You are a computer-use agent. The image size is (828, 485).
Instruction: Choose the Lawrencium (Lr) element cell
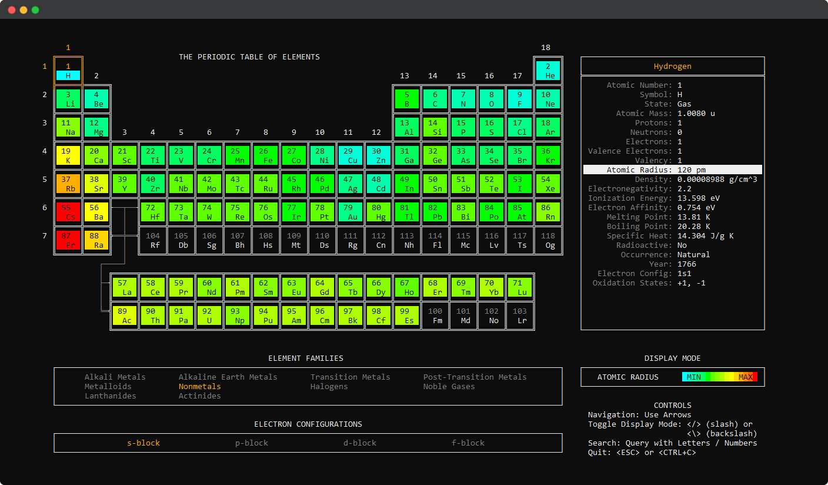click(520, 315)
